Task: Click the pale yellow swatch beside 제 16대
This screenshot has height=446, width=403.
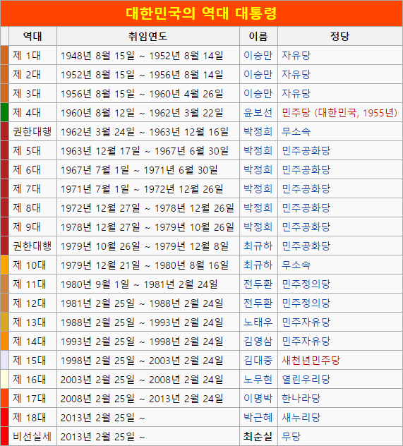Action: tap(4, 379)
